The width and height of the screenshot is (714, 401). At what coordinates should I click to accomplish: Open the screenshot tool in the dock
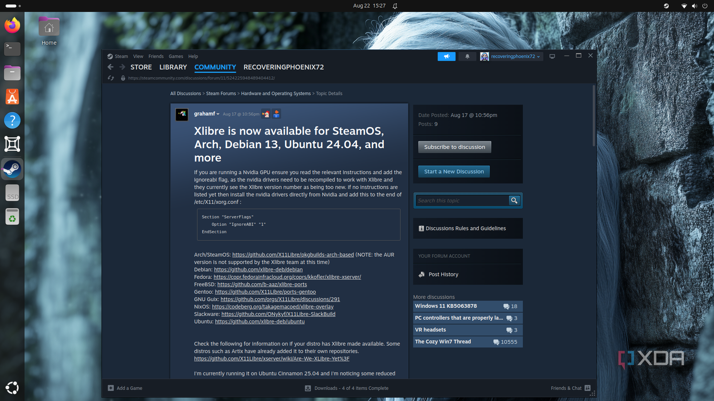12,144
